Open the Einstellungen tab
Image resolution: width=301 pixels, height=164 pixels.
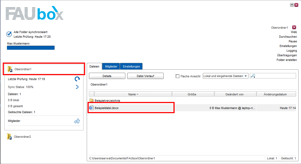pos(131,66)
